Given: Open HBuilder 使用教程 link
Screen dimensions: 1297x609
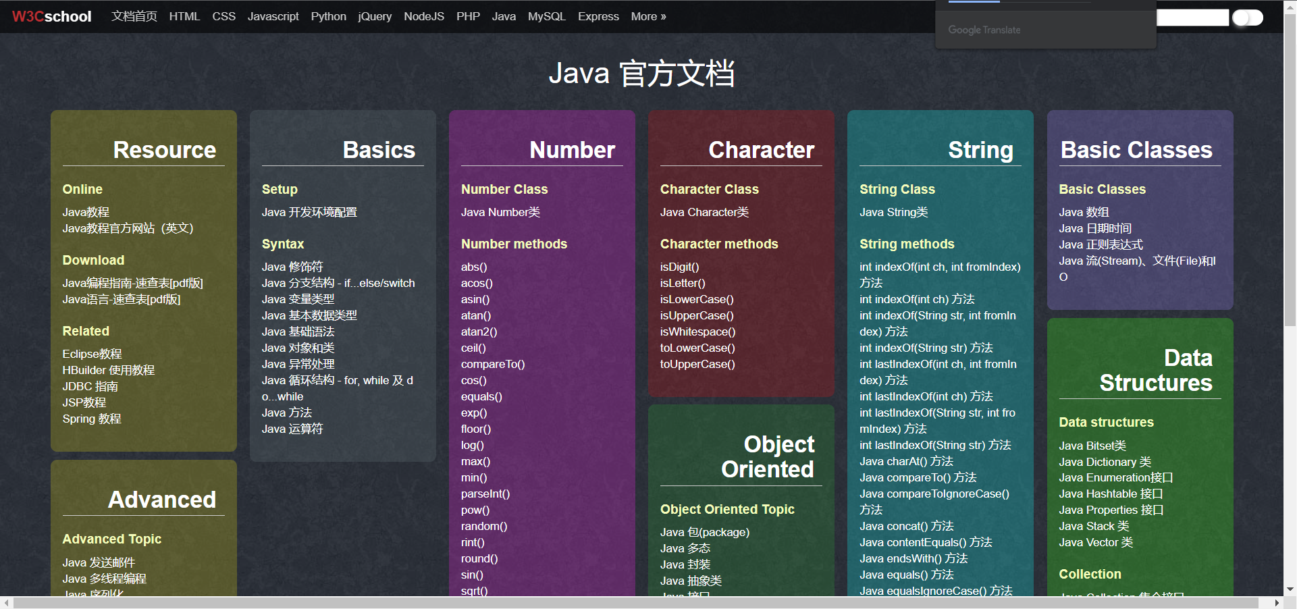Looking at the screenshot, I should click(109, 370).
